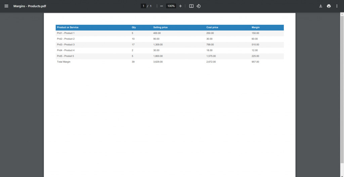Viewport: 344px width, 177px height.
Task: Click total margin 957.00
Action: tap(255, 62)
